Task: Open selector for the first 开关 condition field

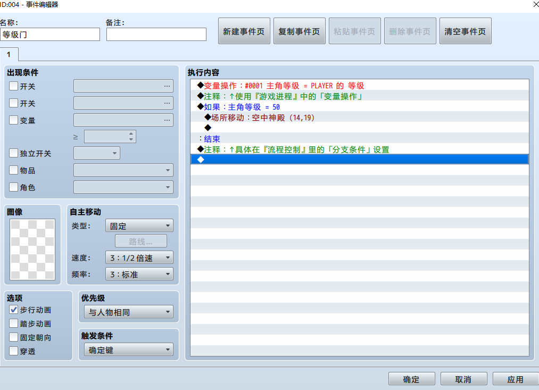Action: (x=167, y=86)
